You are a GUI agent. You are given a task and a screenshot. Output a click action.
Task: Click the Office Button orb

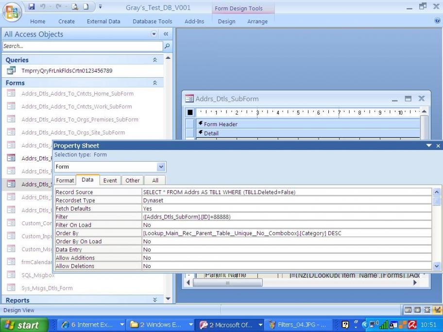13,12
